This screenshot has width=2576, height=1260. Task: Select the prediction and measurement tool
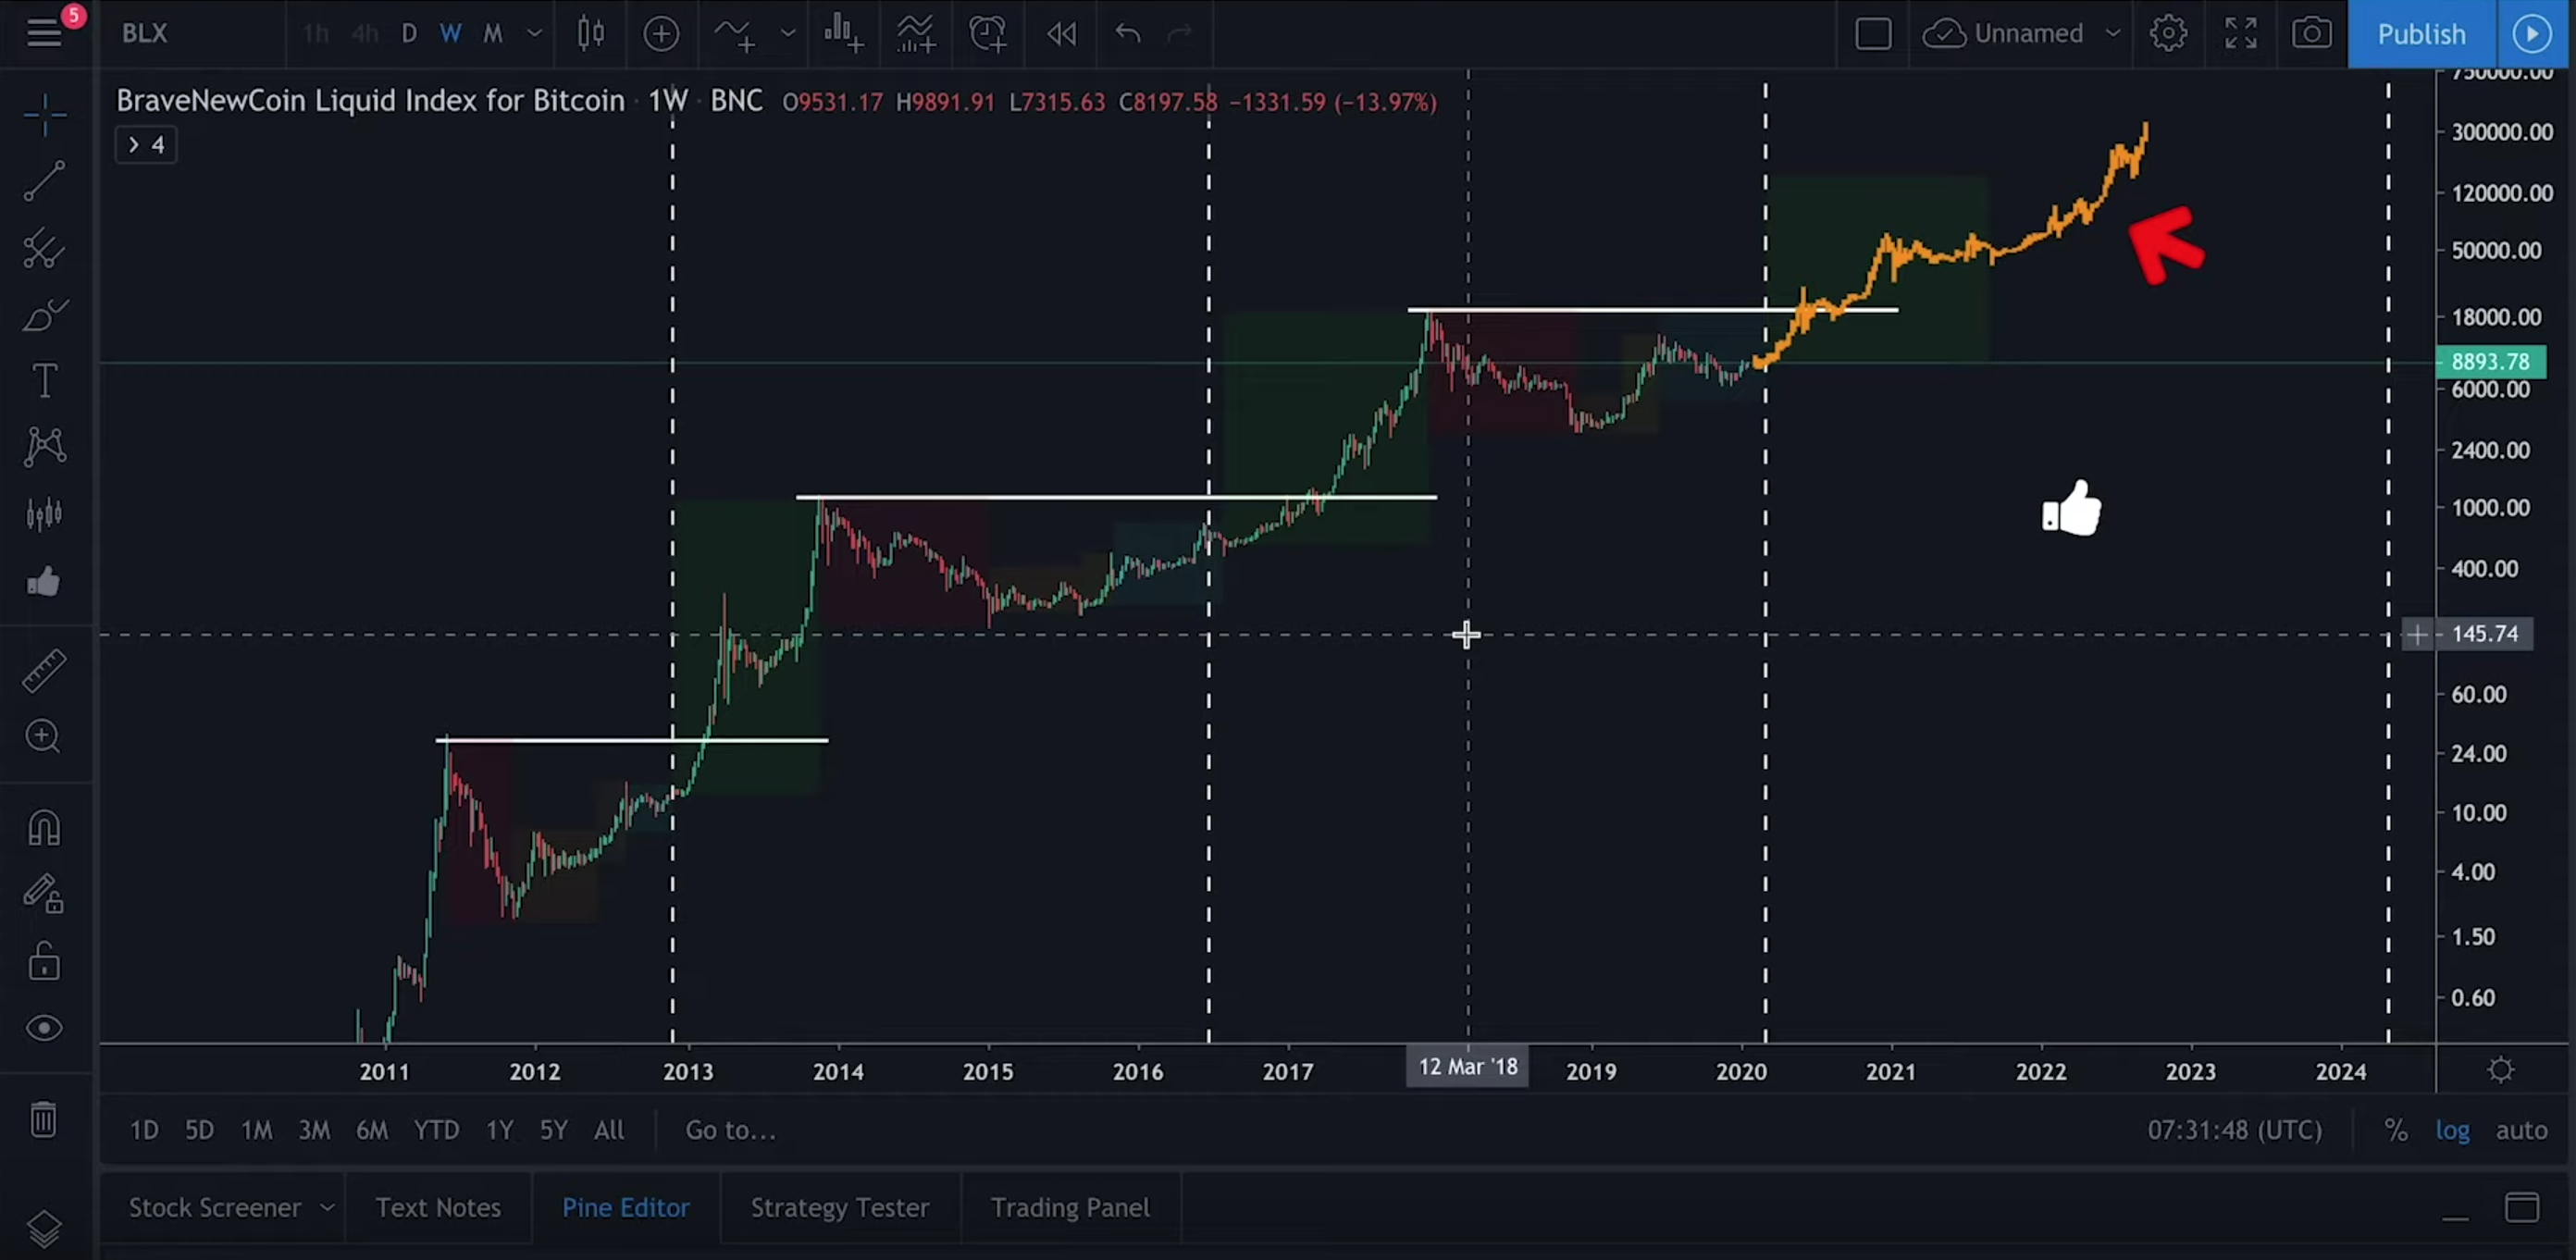[x=45, y=514]
